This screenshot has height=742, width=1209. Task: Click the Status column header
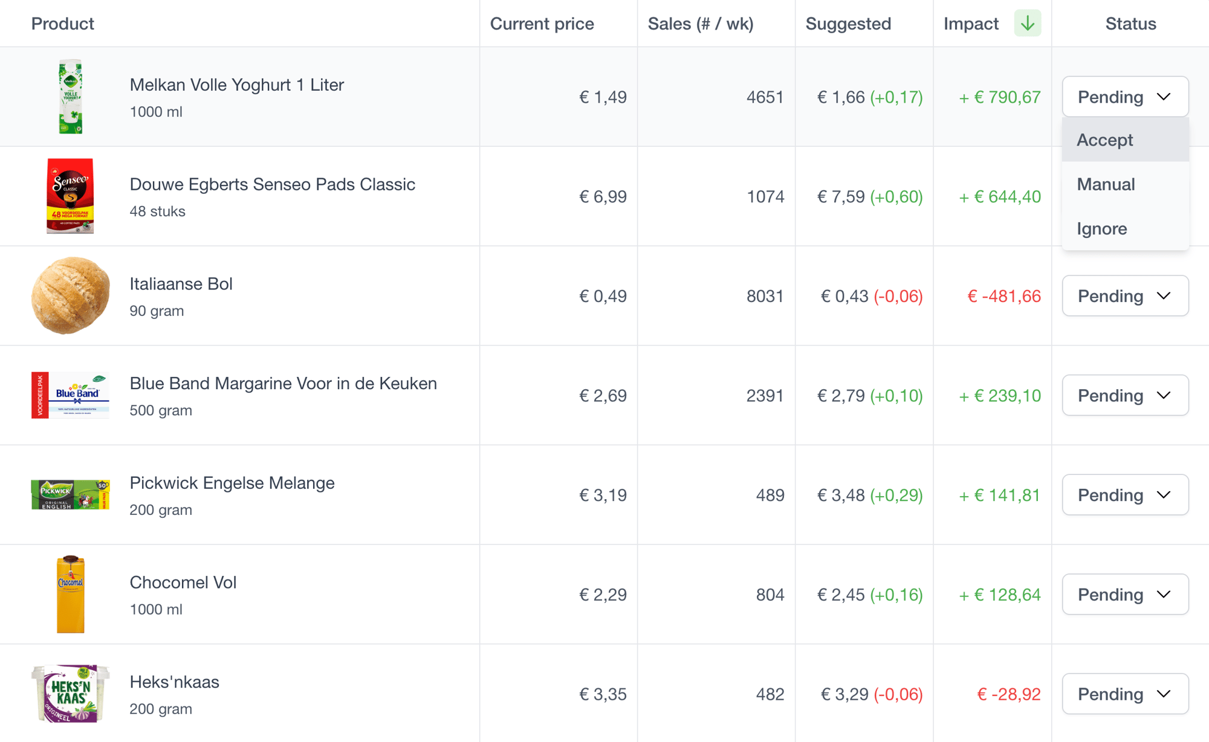click(x=1130, y=24)
